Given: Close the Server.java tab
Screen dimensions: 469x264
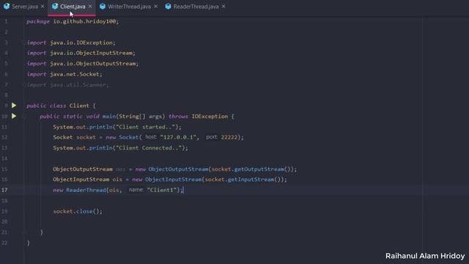Looking at the screenshot, I should pyautogui.click(x=43, y=7).
